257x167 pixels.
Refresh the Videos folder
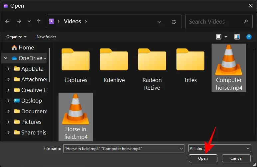pos(174,22)
